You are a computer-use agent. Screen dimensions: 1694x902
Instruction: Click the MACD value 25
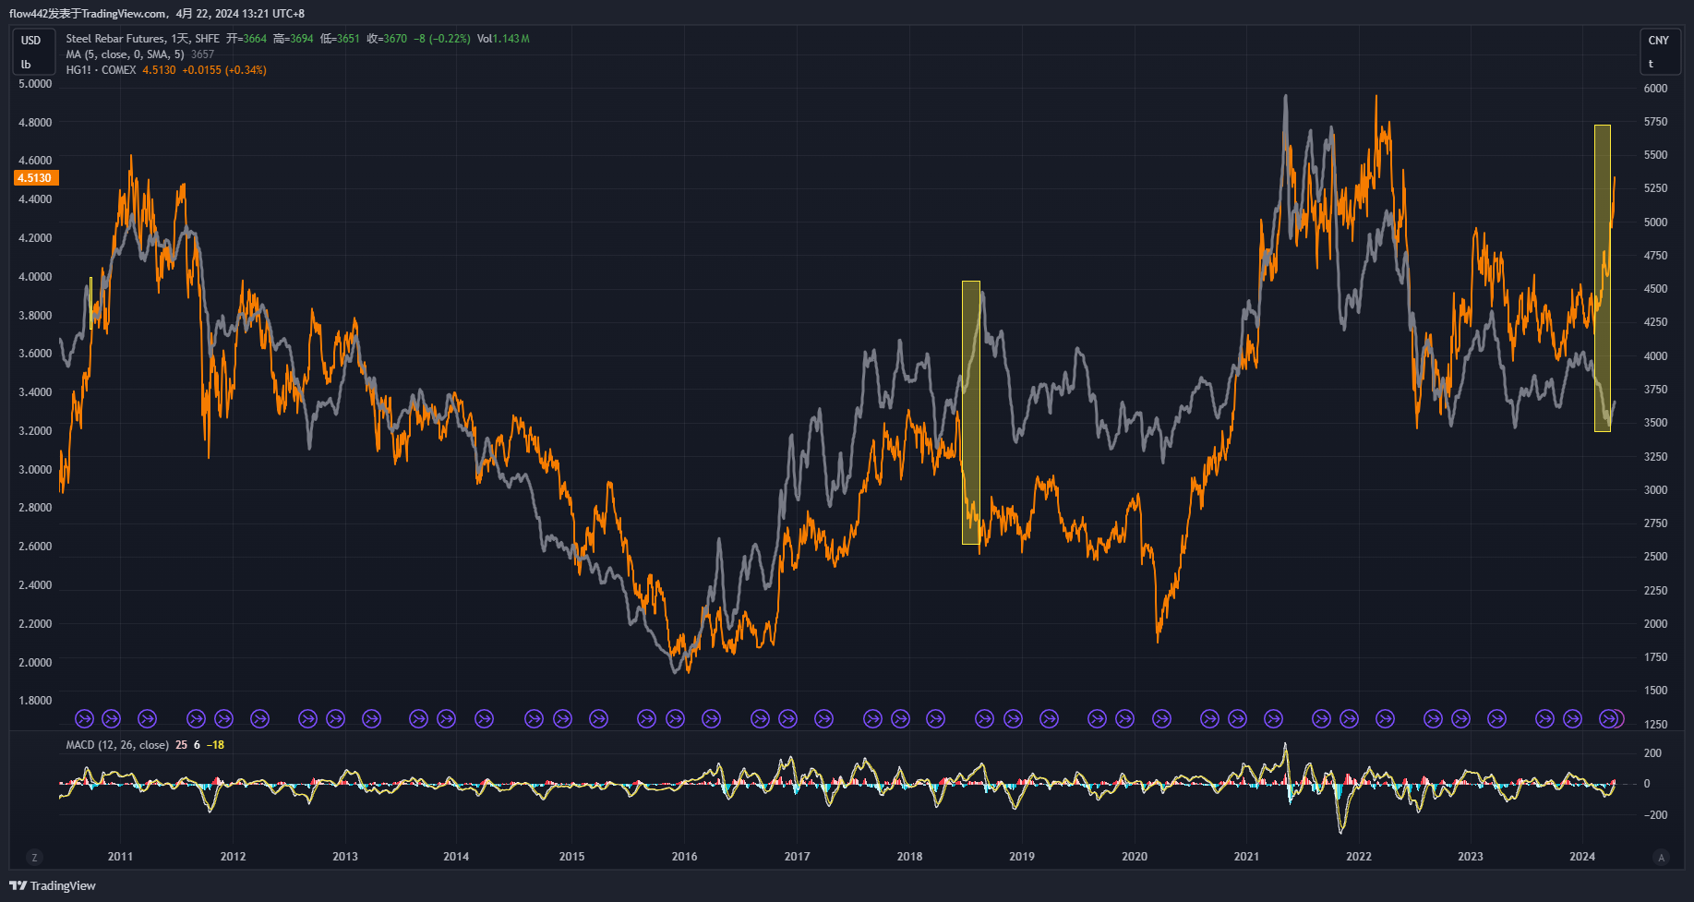[181, 745]
